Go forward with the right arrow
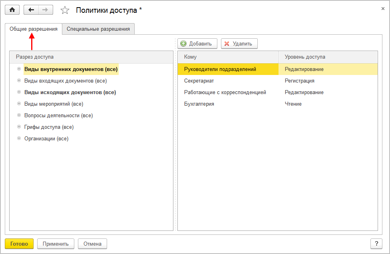390x254 pixels. pos(45,10)
